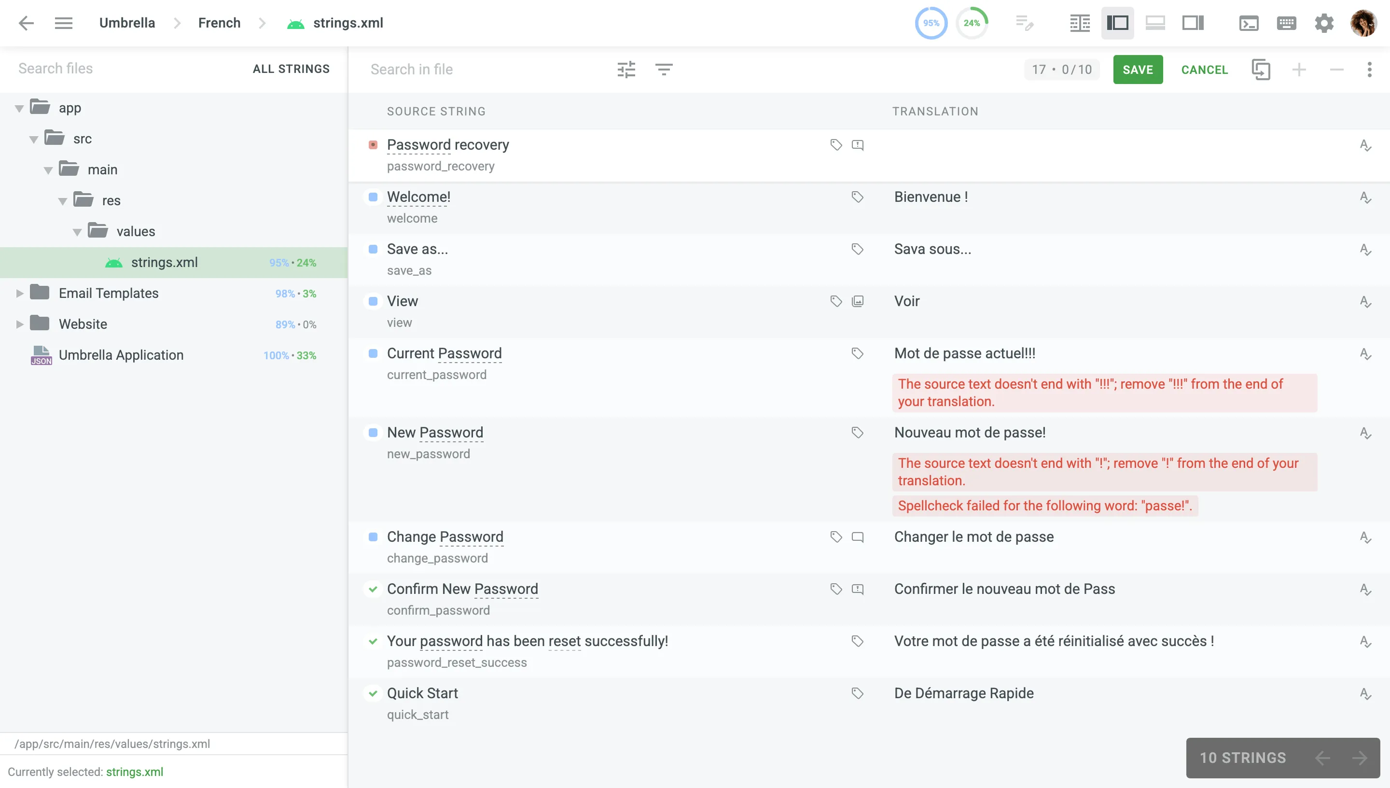Image resolution: width=1390 pixels, height=788 pixels.
Task: Click machine translation icon for Welcome row
Action: (x=1365, y=197)
